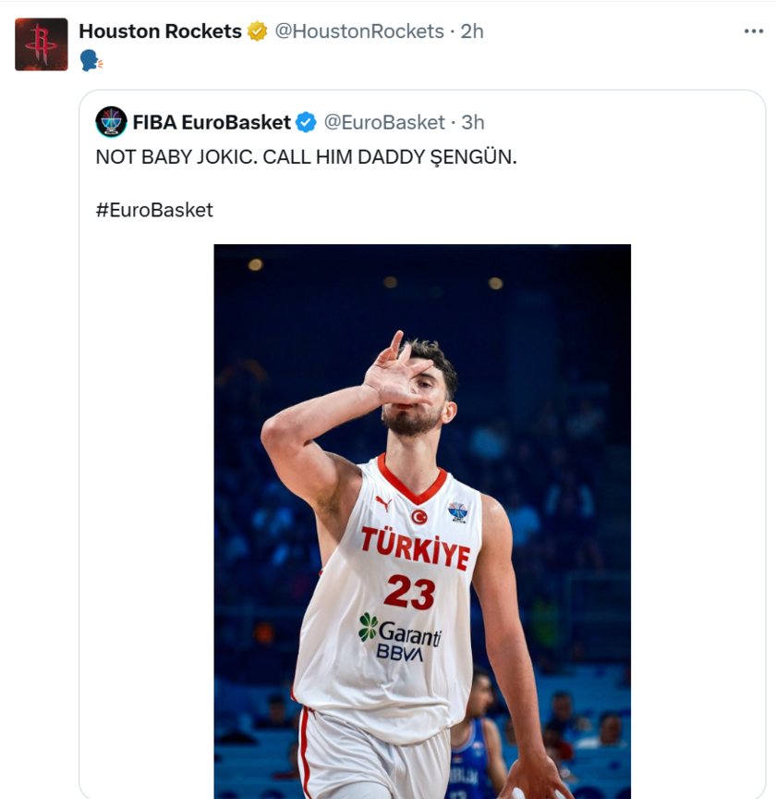Image resolution: width=776 pixels, height=799 pixels.
Task: Open the three-dot More options menu
Action: [x=754, y=31]
